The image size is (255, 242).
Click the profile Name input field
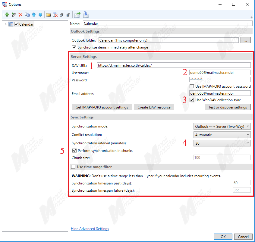(168, 24)
